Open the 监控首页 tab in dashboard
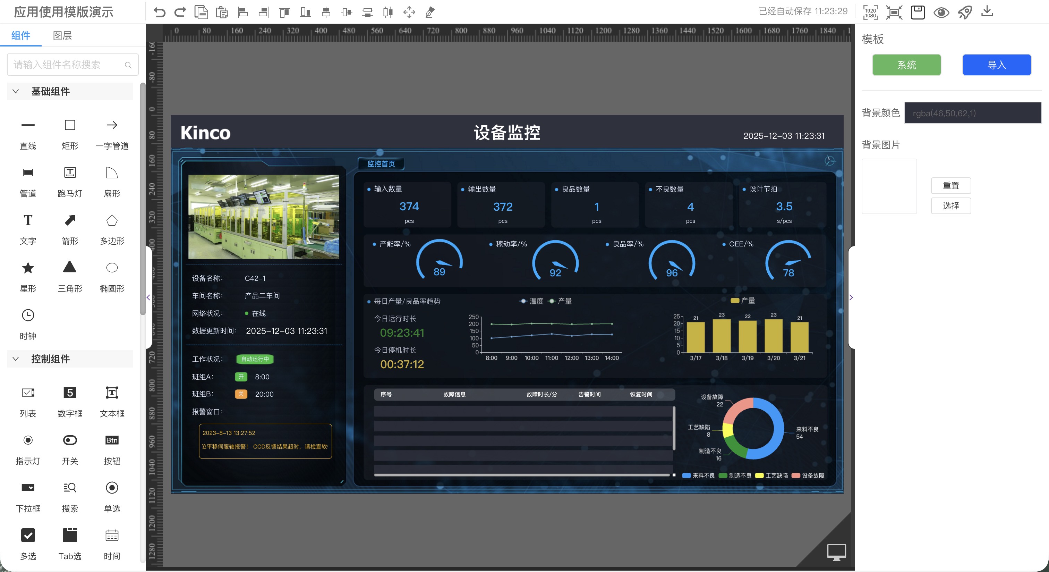Image resolution: width=1049 pixels, height=572 pixels. coord(381,164)
